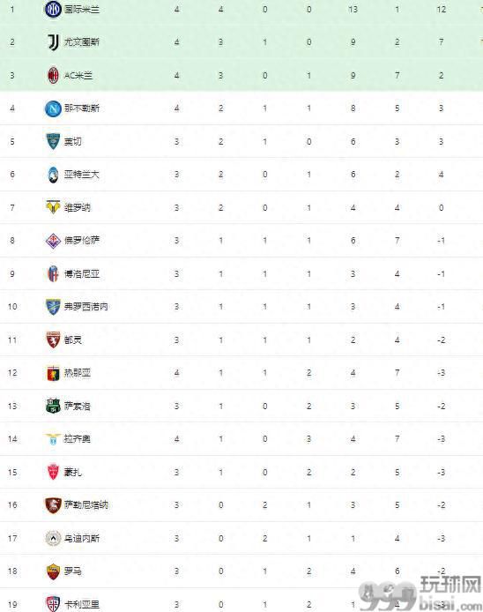Select the AC Milan crest
Viewport: 483px width, 612px height.
coord(53,75)
